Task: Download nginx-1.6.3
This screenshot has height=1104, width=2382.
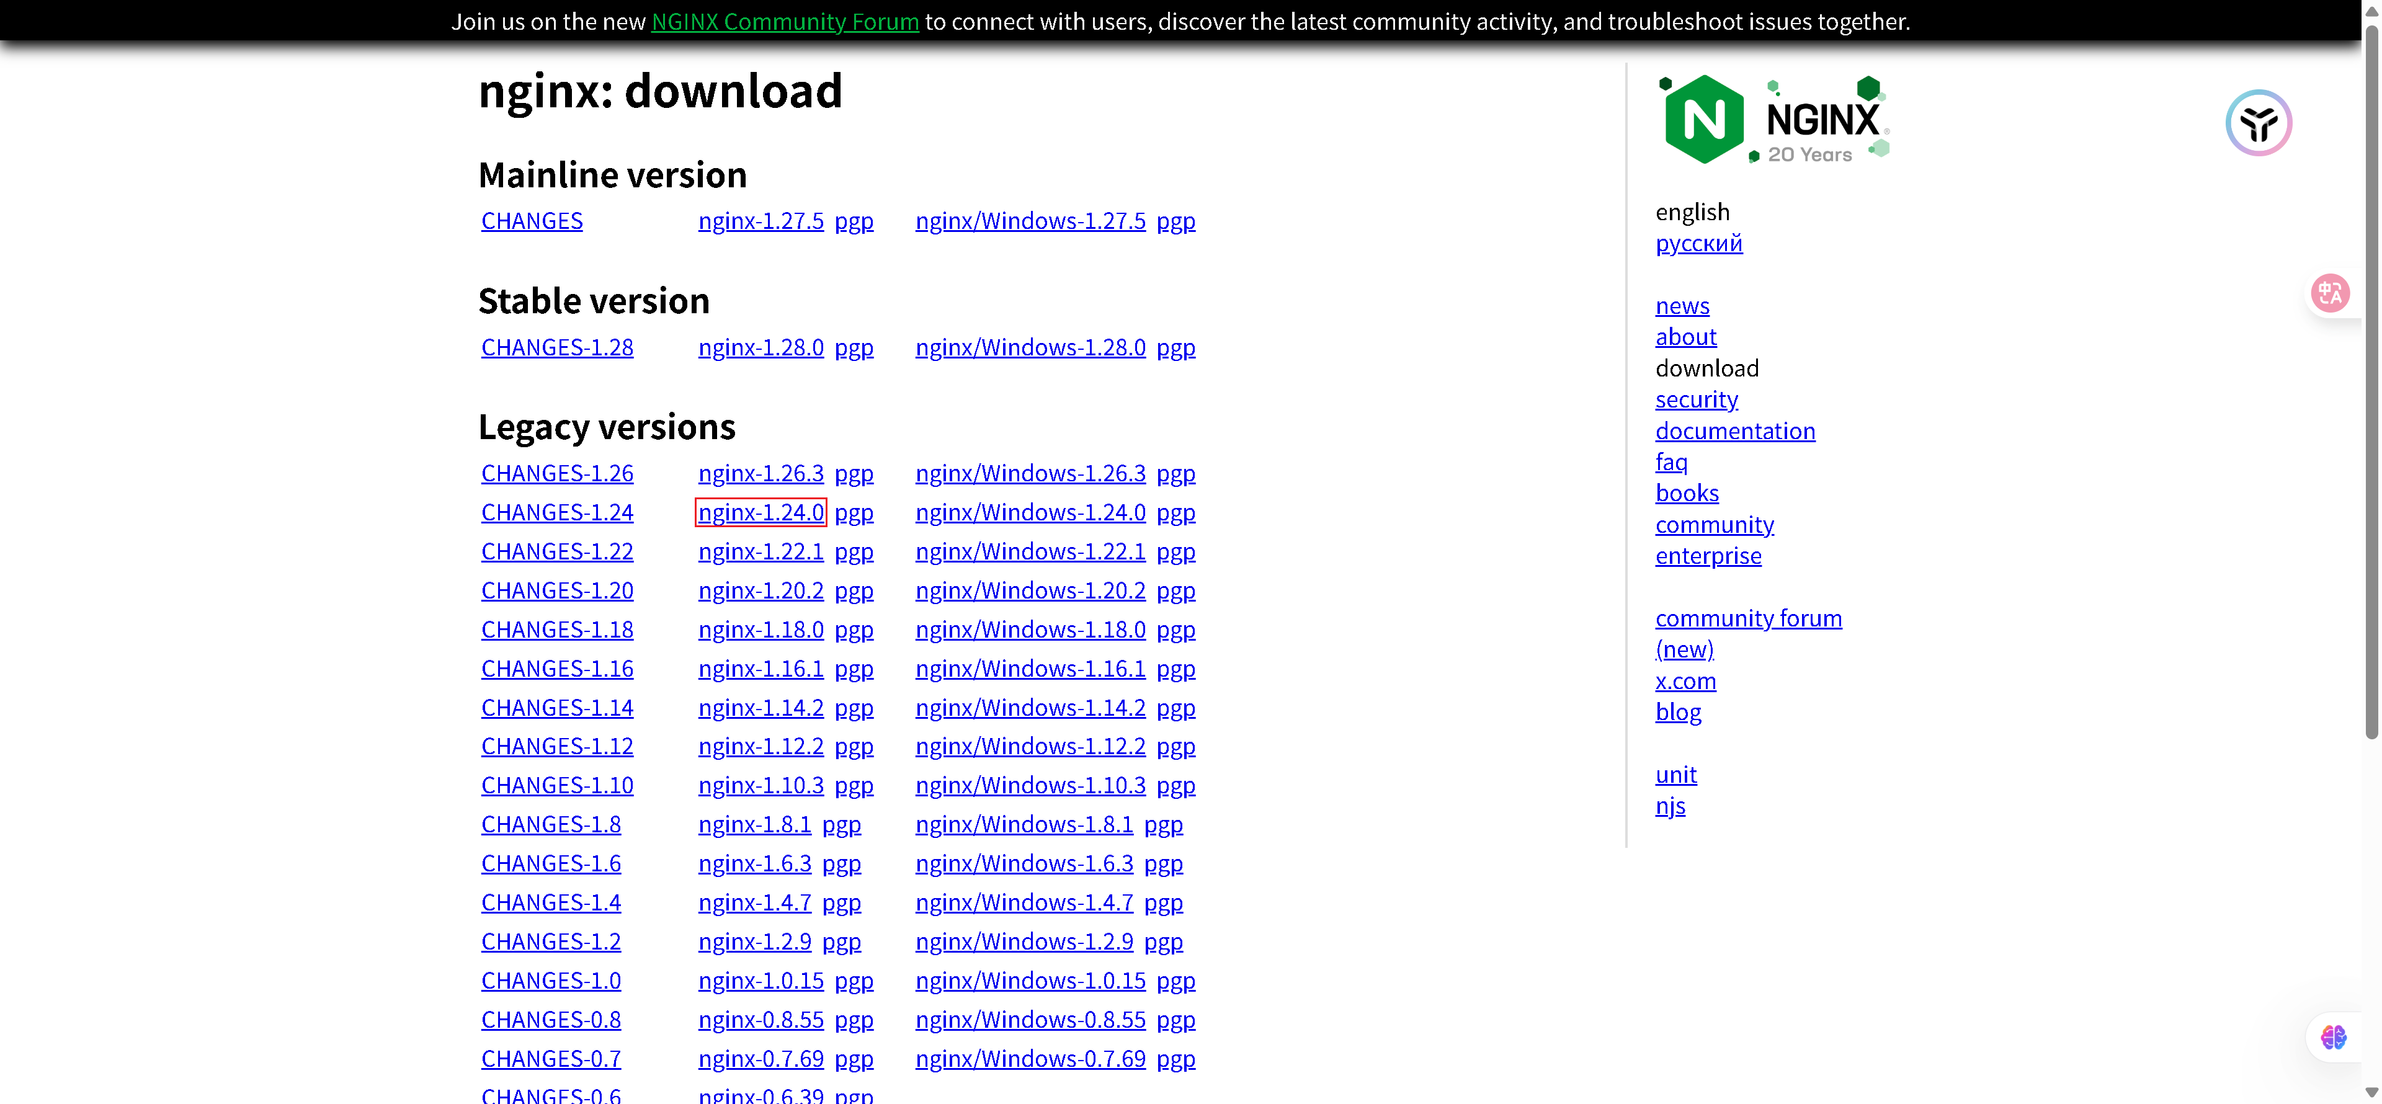Action: (754, 863)
